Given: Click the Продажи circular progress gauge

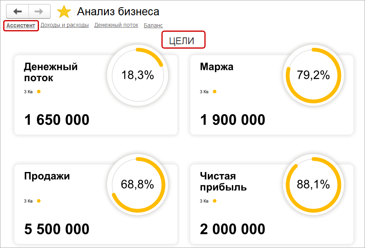Looking at the screenshot, I should 138,184.
